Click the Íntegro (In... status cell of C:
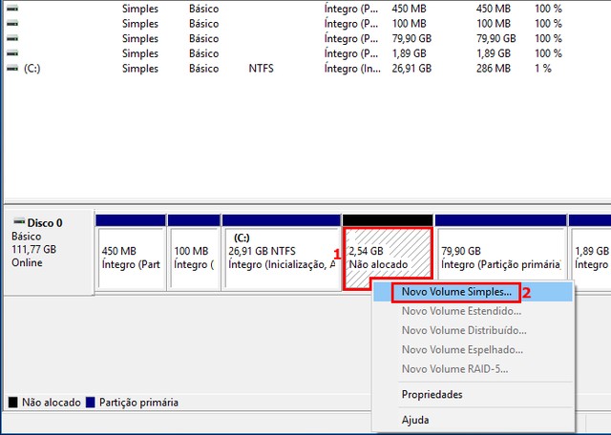 click(352, 69)
